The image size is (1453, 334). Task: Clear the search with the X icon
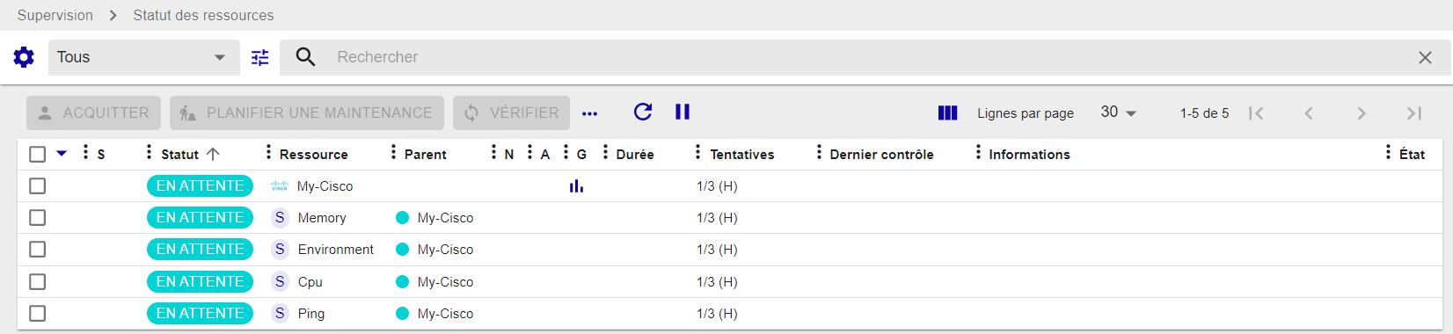(x=1425, y=57)
